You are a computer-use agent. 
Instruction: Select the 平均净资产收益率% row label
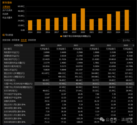click(13, 94)
